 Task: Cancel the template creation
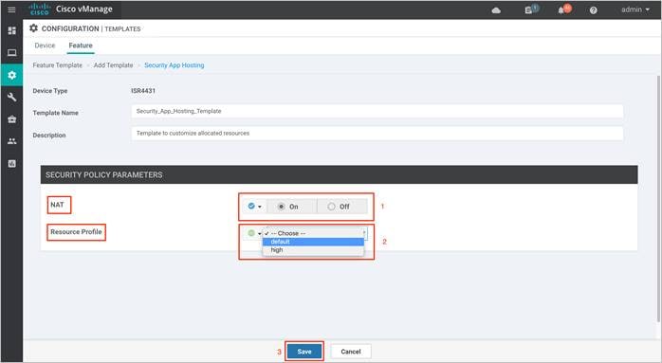351,352
